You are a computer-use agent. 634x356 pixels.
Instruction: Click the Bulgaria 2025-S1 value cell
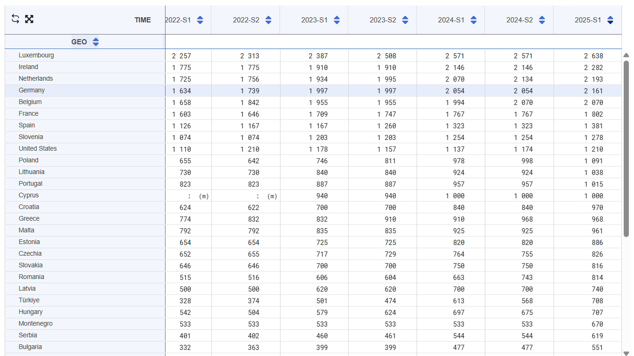(593, 348)
